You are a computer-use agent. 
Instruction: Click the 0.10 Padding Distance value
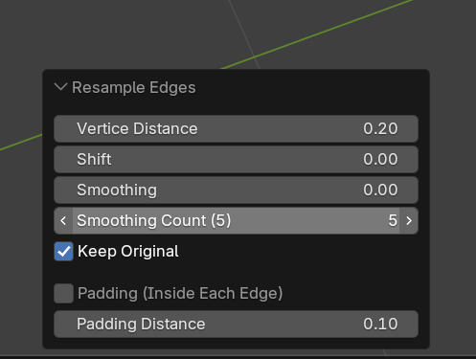tap(380, 325)
